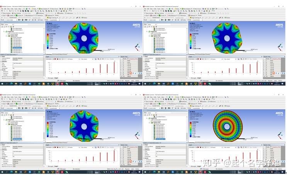Select highlighted Total Deformation 9 tree row
This screenshot has height=175, width=287.
coord(17,139)
